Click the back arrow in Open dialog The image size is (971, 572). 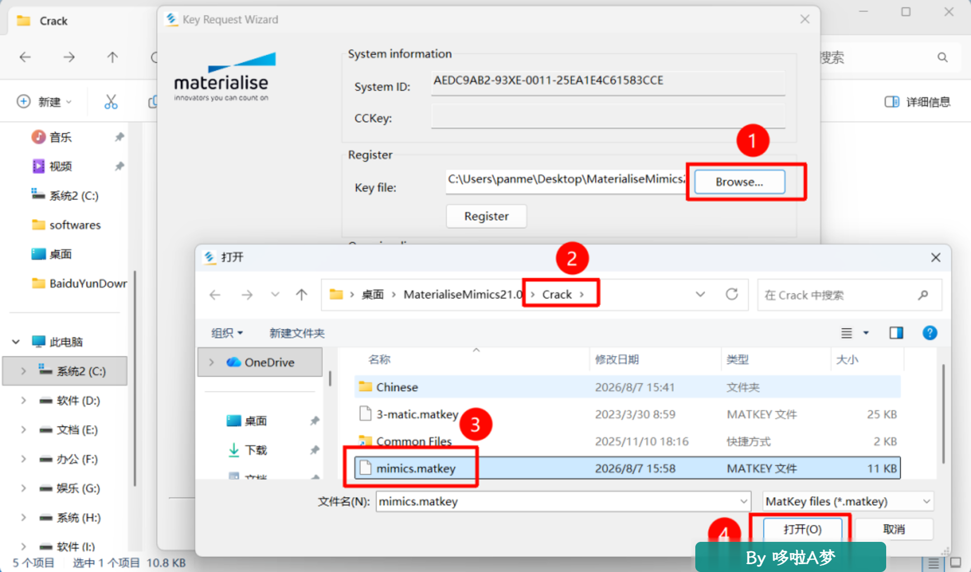click(215, 295)
